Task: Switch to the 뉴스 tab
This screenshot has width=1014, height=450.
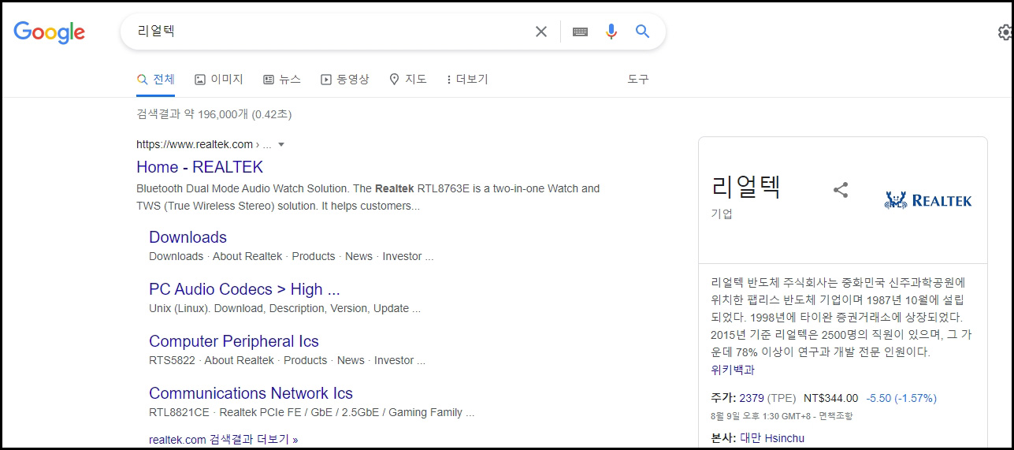Action: (282, 80)
